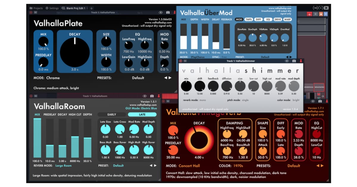Click the YouTube play icon in top-right corner
The height and width of the screenshot is (187, 357).
(x=326, y=8)
